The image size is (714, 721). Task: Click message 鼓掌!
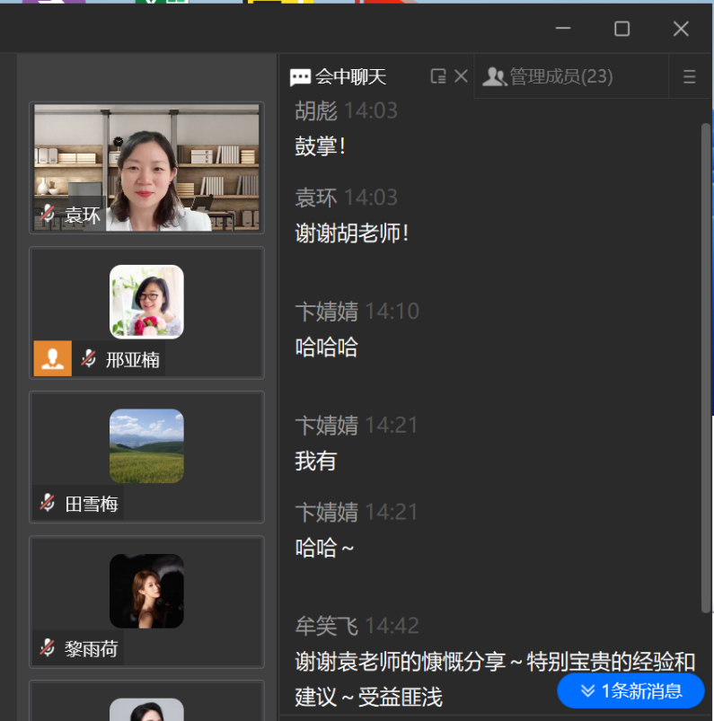pos(321,146)
